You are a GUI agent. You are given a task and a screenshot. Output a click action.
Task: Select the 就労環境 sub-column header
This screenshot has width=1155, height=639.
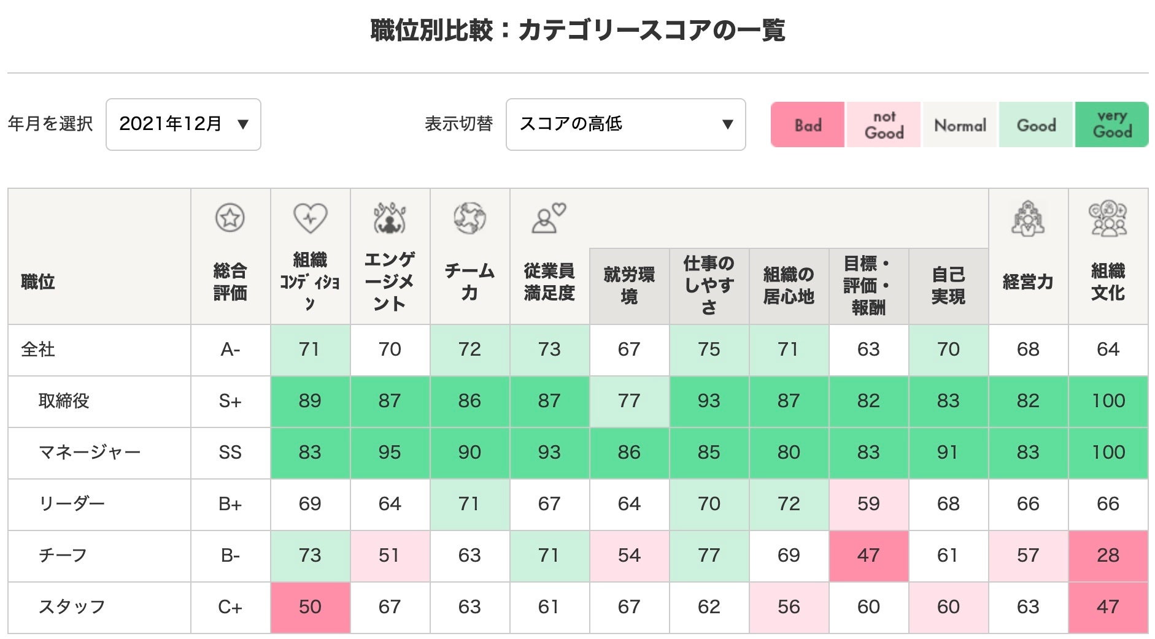[629, 286]
